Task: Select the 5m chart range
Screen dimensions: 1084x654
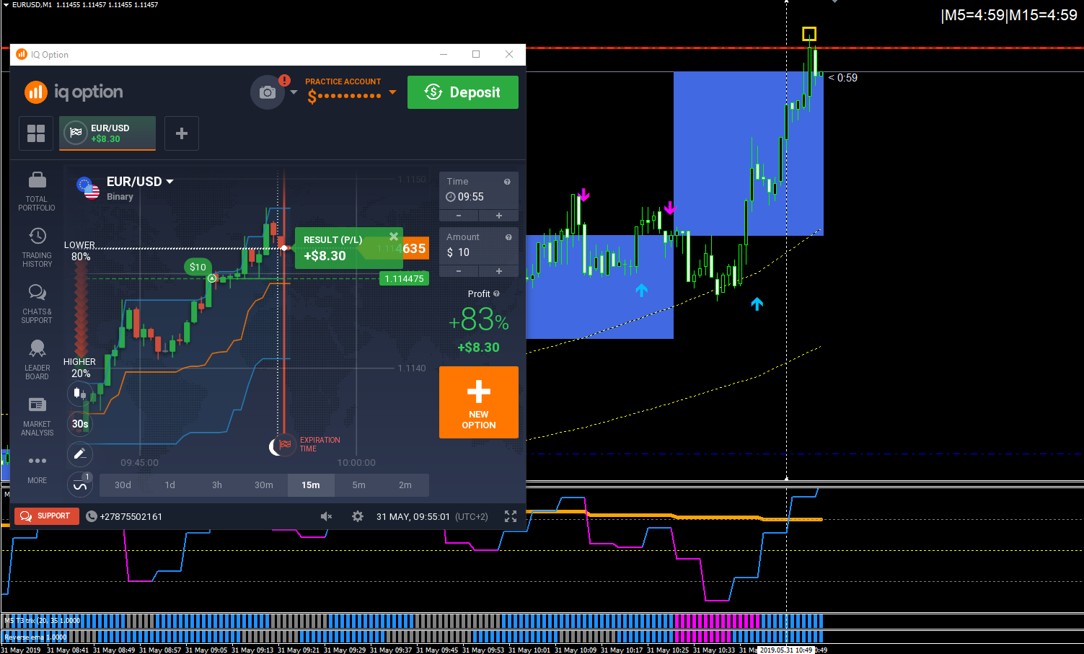Action: pyautogui.click(x=358, y=485)
